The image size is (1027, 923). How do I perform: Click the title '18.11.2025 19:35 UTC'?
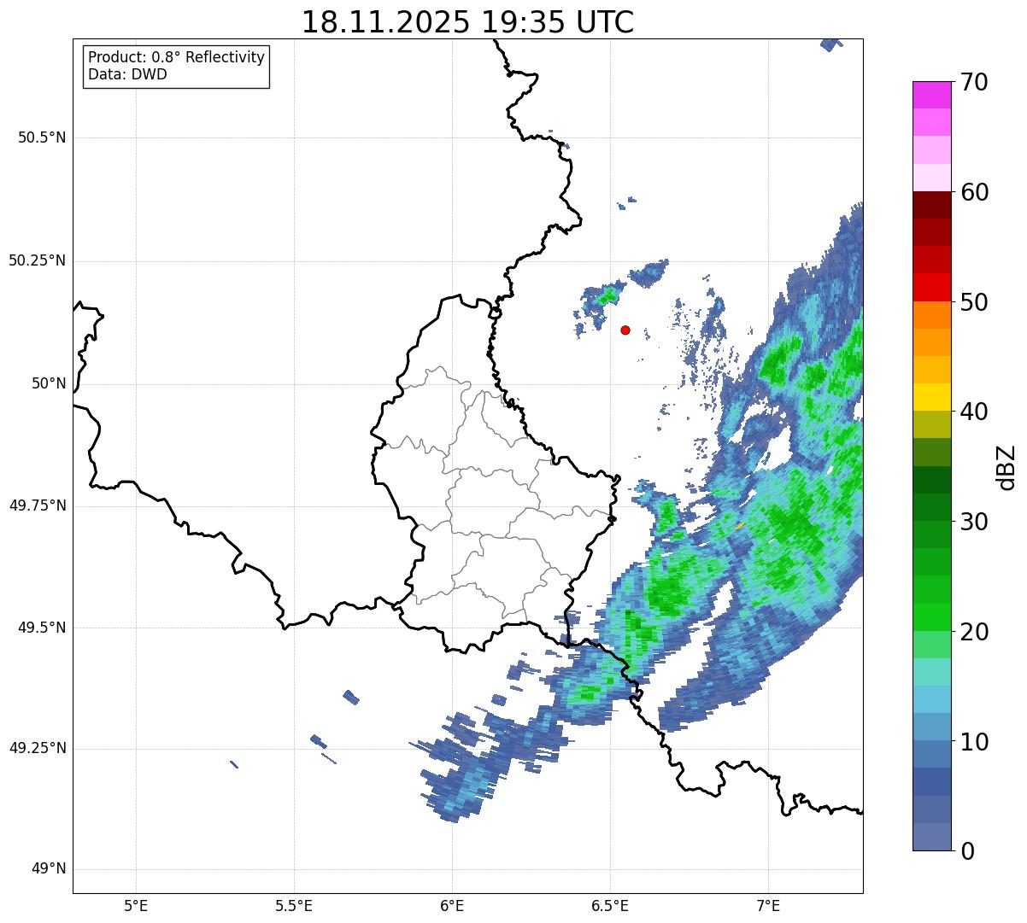[x=467, y=22]
